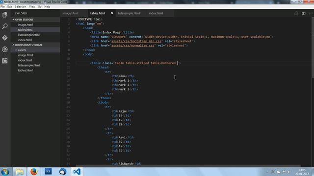Select image.html under Open Editors
This screenshot has height=176, width=314.
(x=35, y=25)
